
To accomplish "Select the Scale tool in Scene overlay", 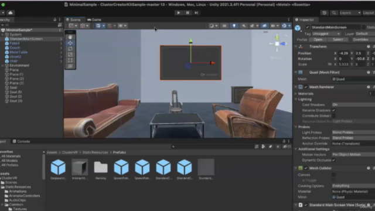I will (x=70, y=55).
